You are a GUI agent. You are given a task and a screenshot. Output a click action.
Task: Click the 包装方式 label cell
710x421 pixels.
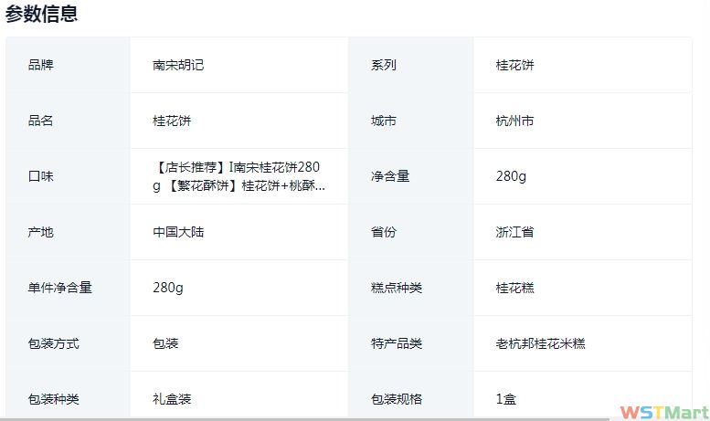54,343
